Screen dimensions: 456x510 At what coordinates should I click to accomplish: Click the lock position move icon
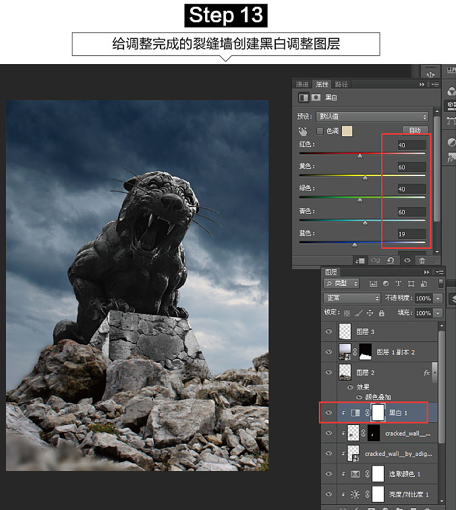370,313
